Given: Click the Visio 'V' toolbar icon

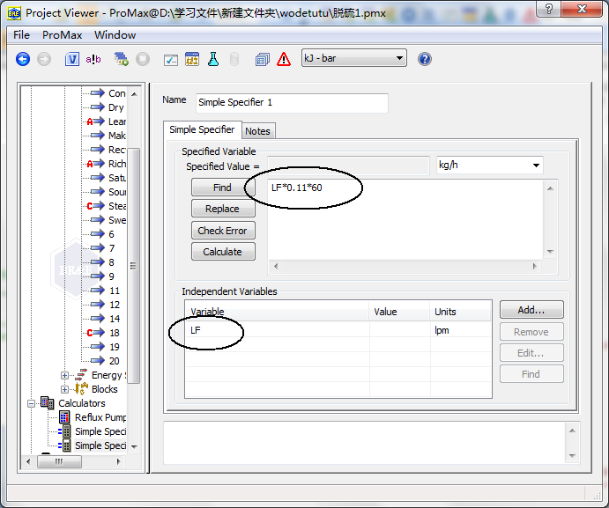Looking at the screenshot, I should 72,59.
